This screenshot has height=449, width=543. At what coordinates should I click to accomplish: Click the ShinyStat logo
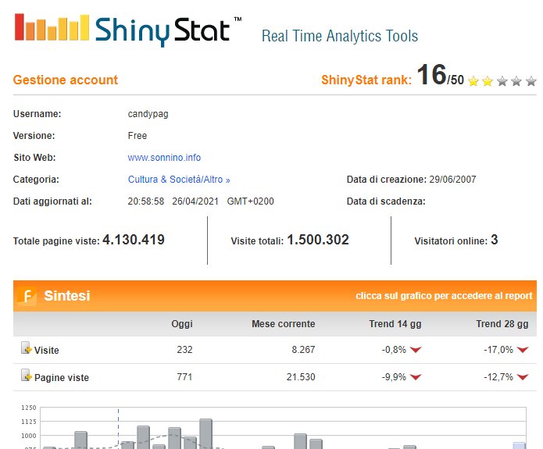coord(128,30)
